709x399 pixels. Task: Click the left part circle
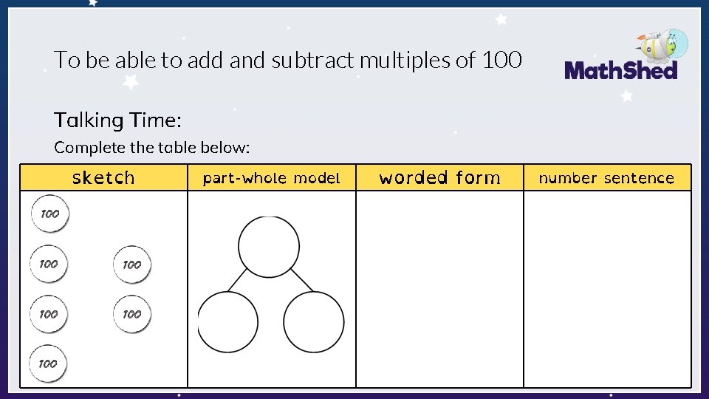point(228,322)
